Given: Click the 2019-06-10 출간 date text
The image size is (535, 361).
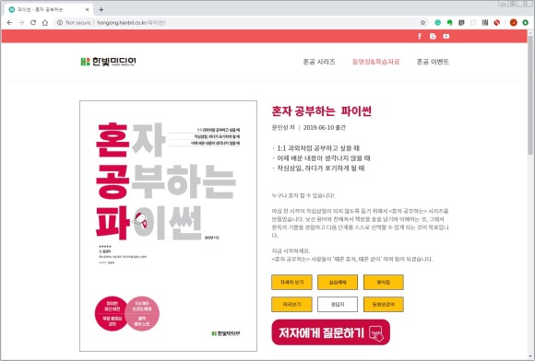Looking at the screenshot, I should click(324, 128).
